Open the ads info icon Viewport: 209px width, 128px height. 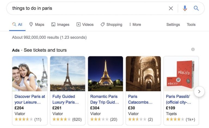click(193, 49)
